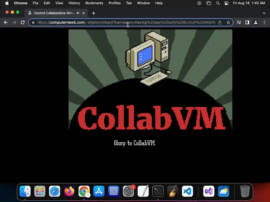Open the File menu
This screenshot has width=270, height=202.
[x=36, y=3]
